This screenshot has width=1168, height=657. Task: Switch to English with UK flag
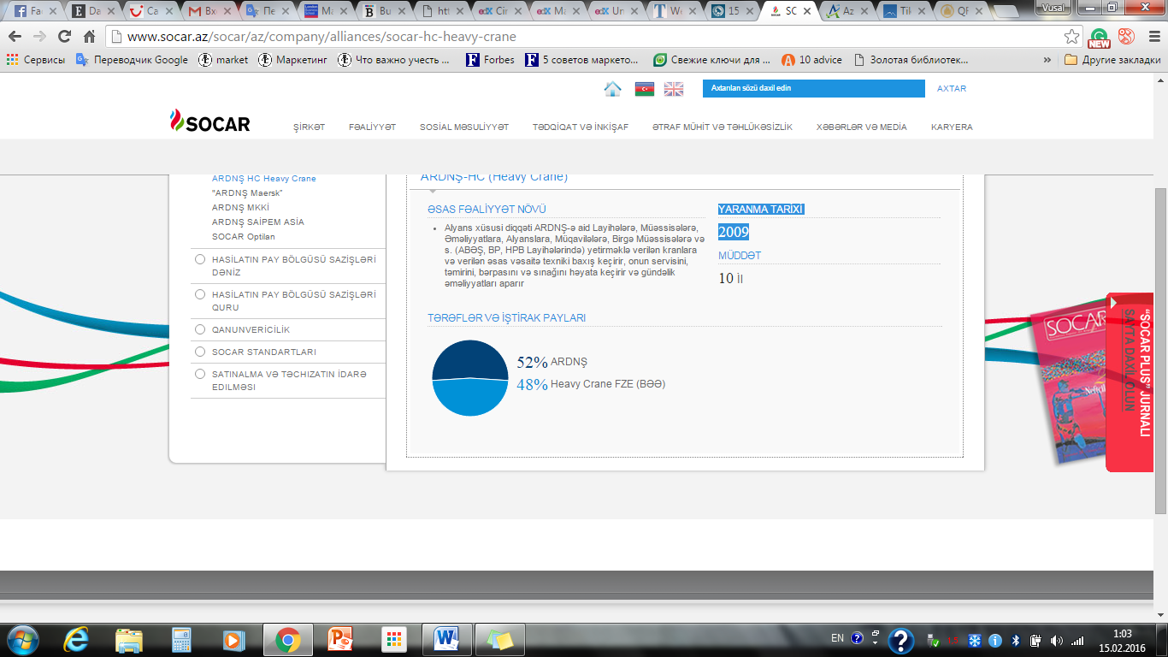click(674, 89)
